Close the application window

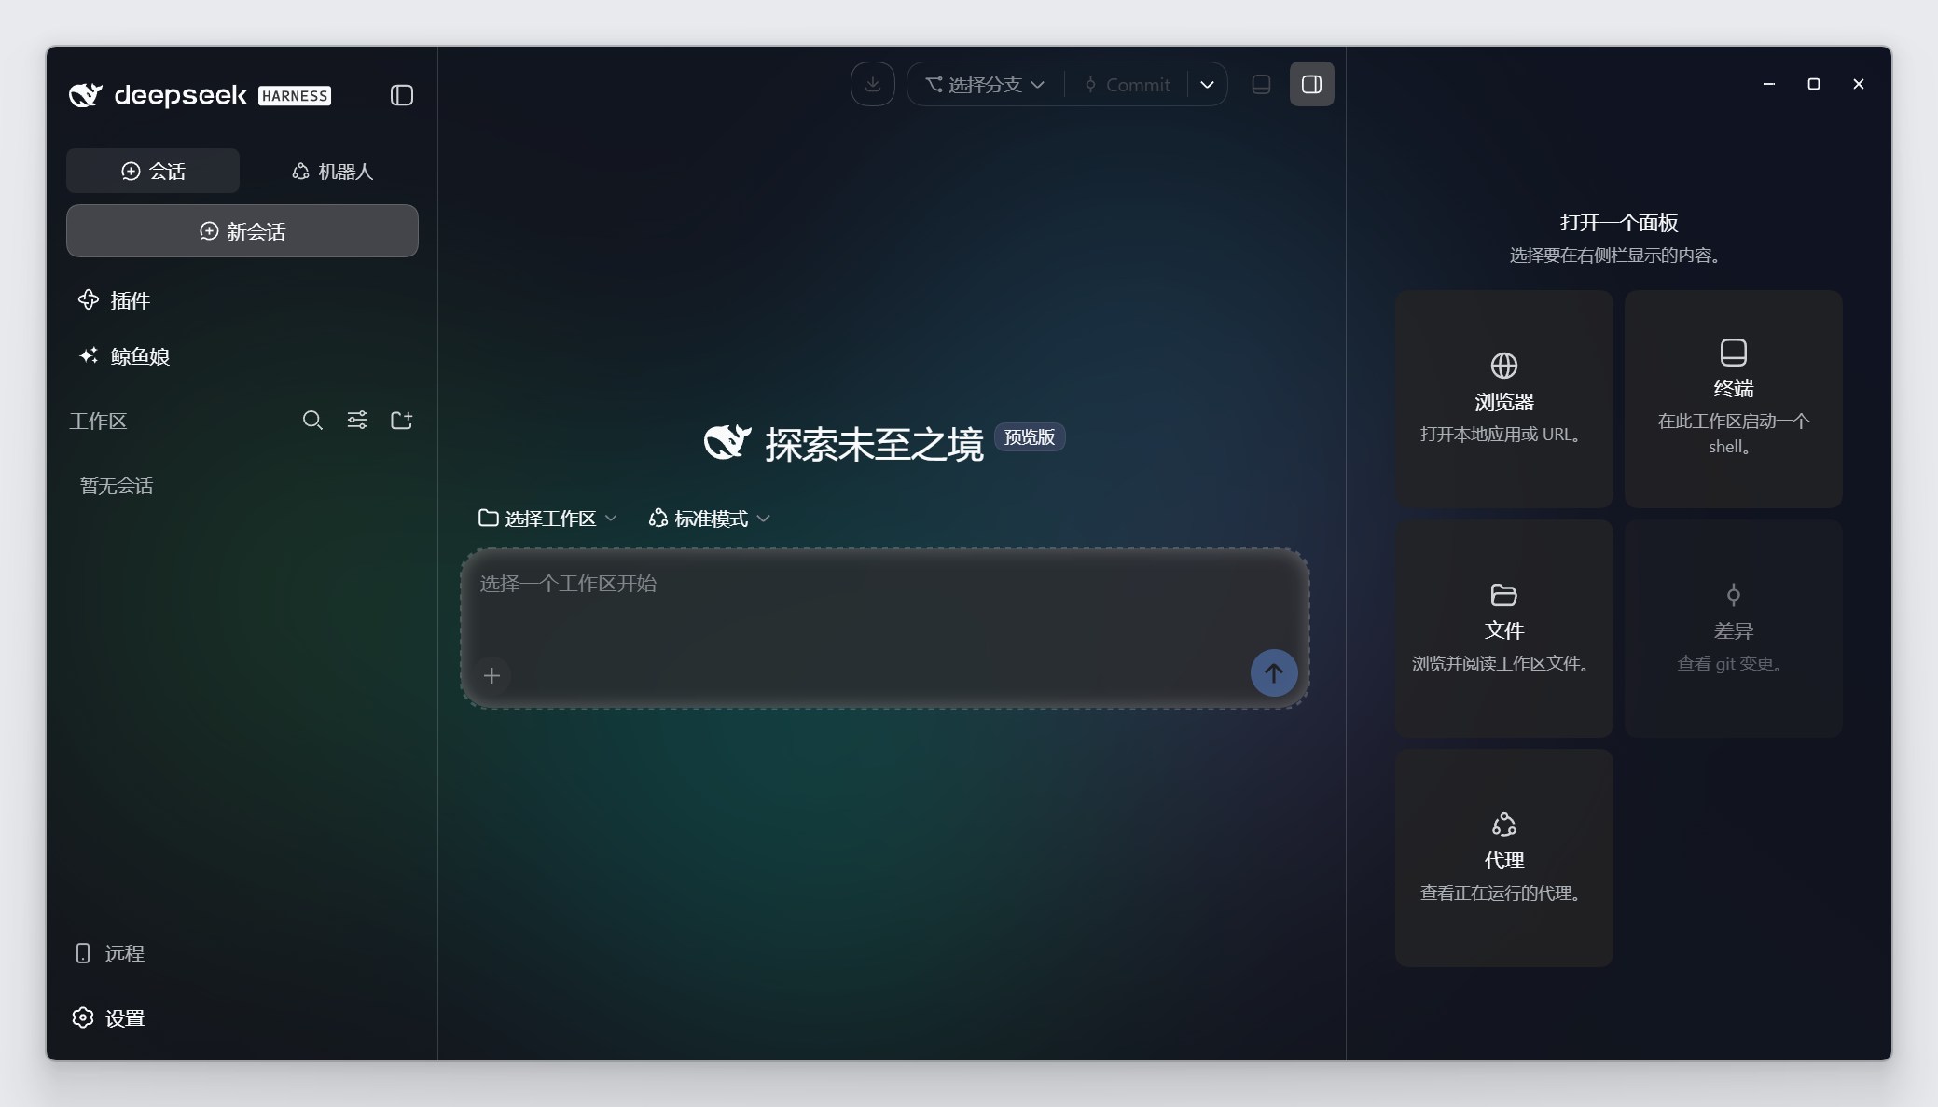pos(1858,84)
